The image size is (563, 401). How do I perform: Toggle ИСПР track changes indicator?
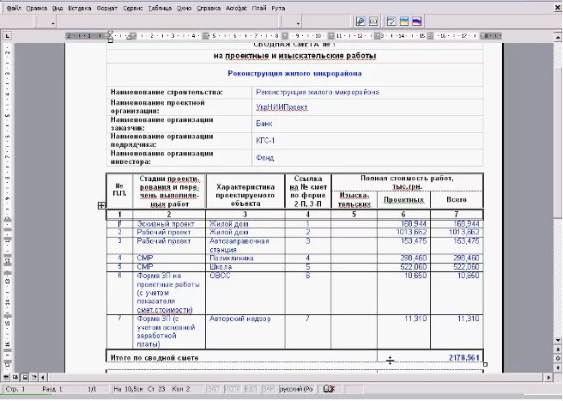click(x=232, y=389)
